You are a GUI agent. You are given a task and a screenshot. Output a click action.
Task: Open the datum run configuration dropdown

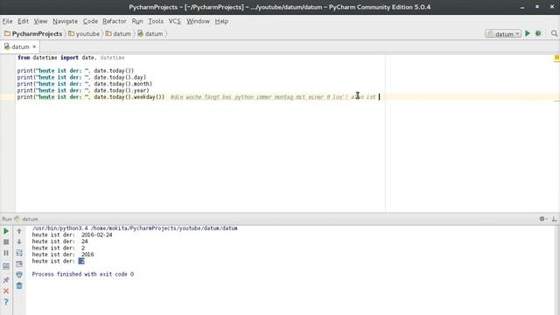click(x=503, y=34)
